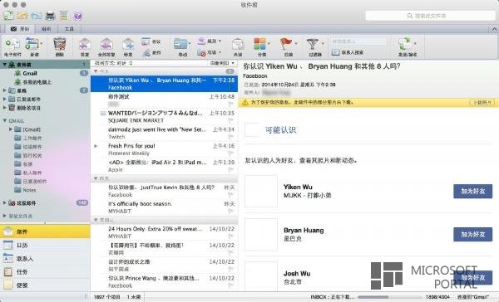Create a new e-mail with ribbon envelope icon
The image size is (499, 302).
tap(12, 44)
